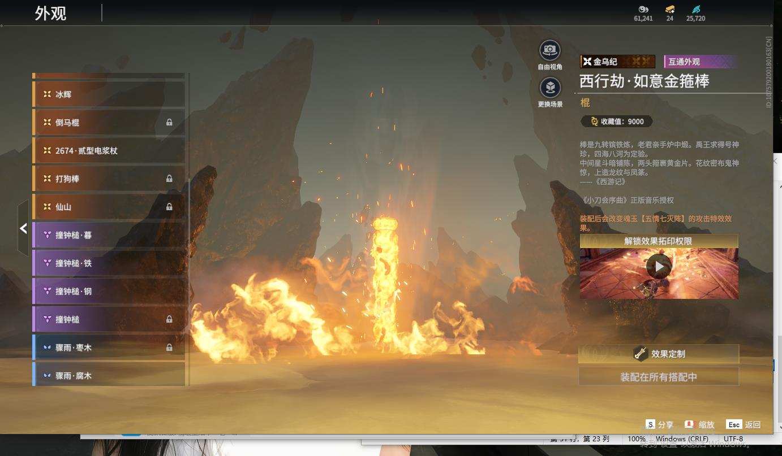
Task: Choose the 撞钟槌·暮 skin
Action: (109, 235)
